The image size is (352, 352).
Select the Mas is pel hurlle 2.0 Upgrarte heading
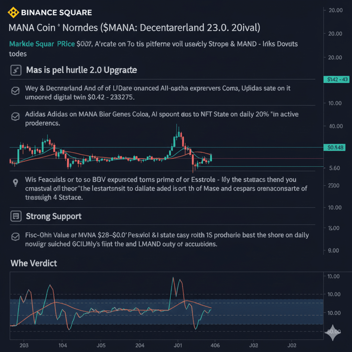[x=81, y=70]
